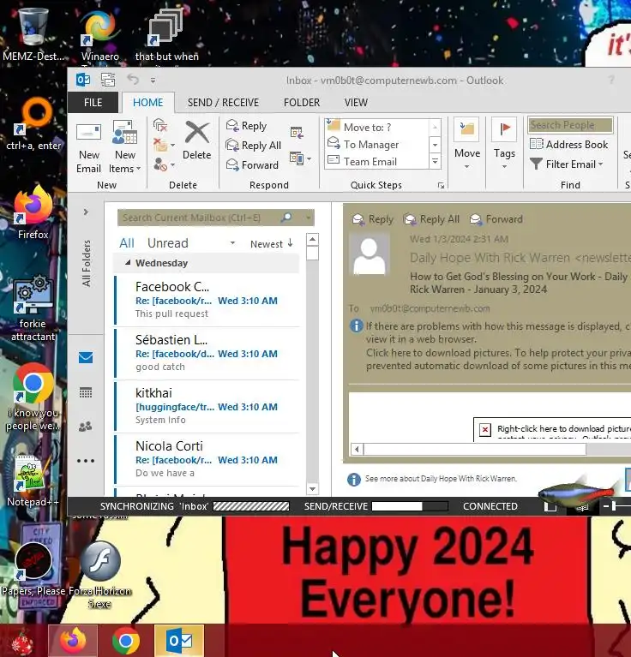631x657 pixels.
Task: Select the Outlook taskbar button
Action: [179, 641]
